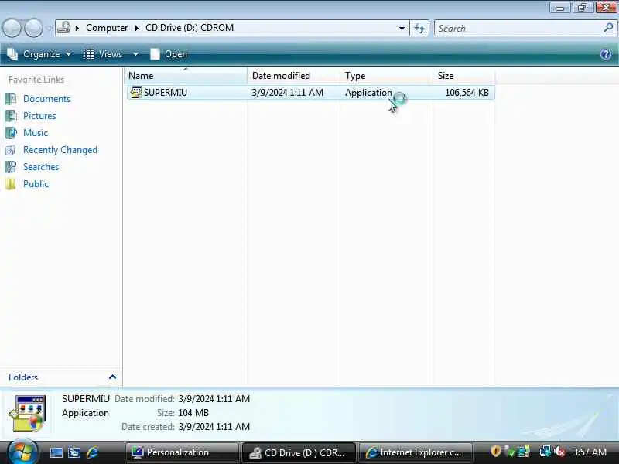Image resolution: width=619 pixels, height=464 pixels.
Task: Expand arrow before Computer breadcrumb
Action: [77, 28]
